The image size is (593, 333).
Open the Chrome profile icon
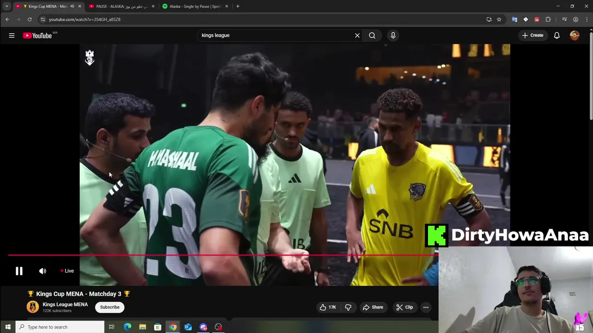click(575, 19)
